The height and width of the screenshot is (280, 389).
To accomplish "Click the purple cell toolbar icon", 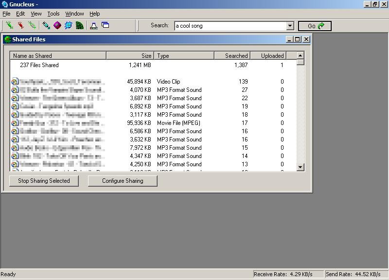I will [57, 25].
